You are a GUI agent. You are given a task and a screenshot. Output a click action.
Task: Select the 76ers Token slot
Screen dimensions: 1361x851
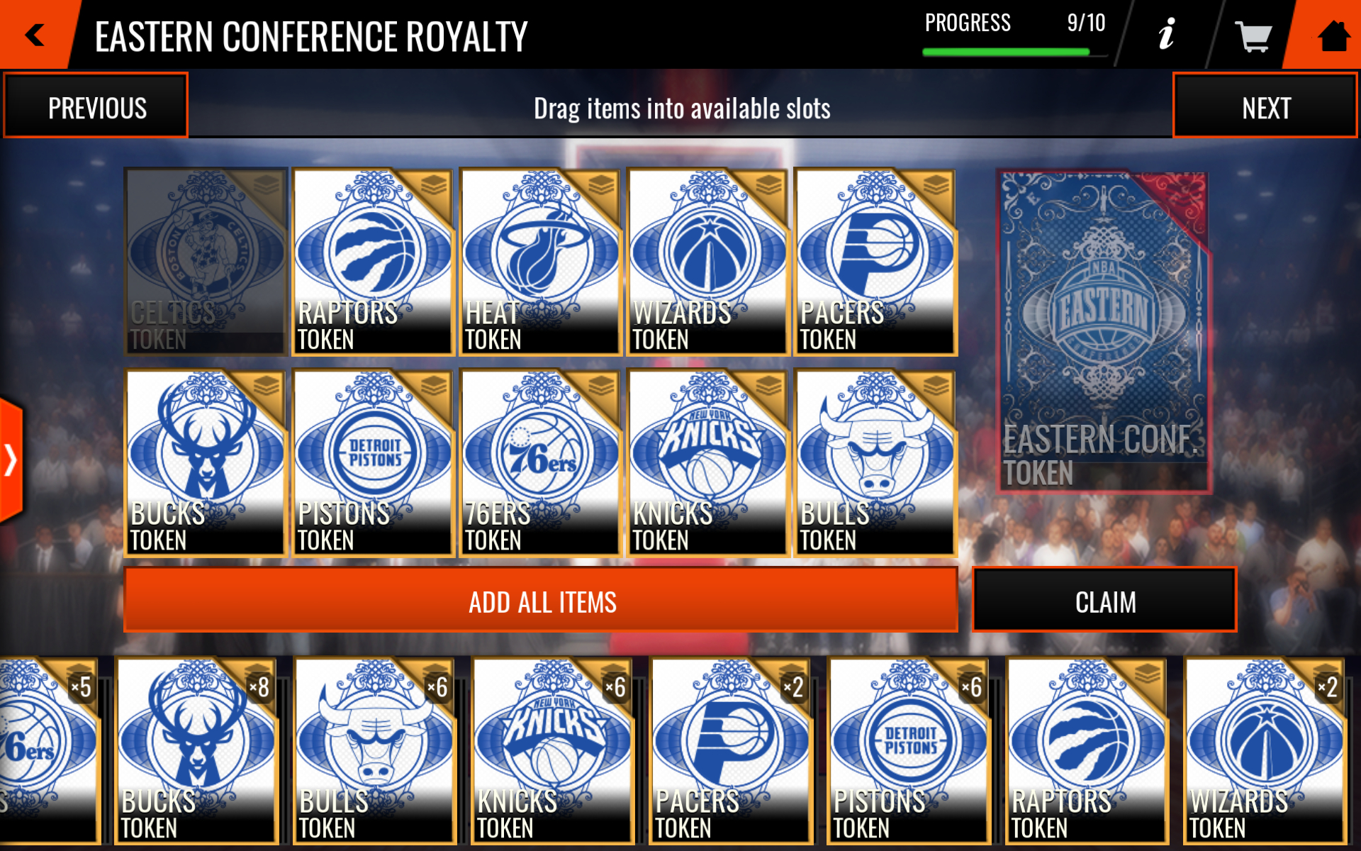pos(540,462)
